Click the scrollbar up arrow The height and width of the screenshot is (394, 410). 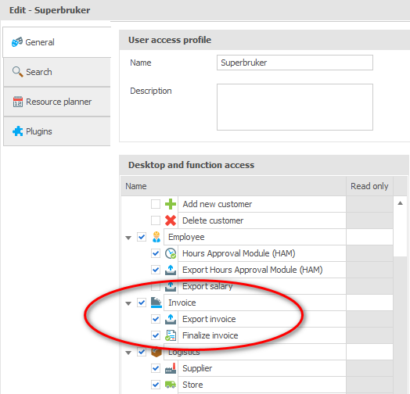click(400, 203)
